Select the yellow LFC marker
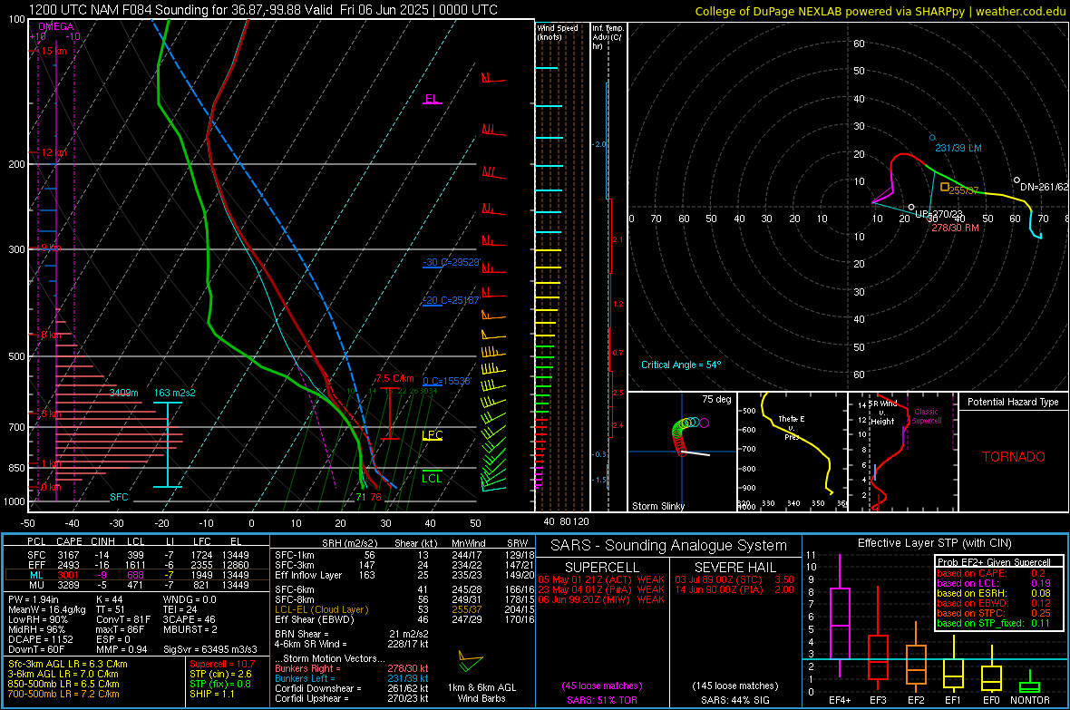This screenshot has height=710, width=1070. (x=432, y=435)
